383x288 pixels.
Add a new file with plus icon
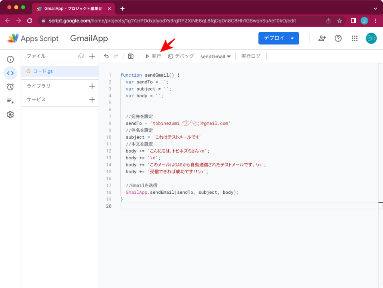coord(92,56)
